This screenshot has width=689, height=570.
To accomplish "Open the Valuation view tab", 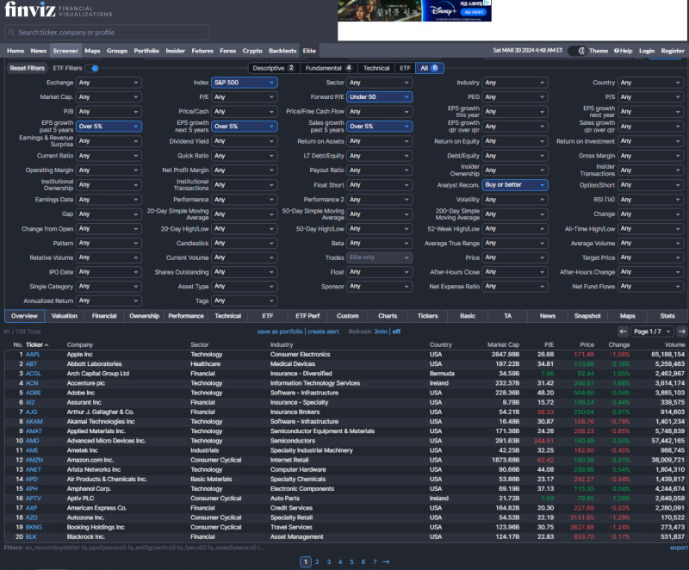I will (x=64, y=316).
